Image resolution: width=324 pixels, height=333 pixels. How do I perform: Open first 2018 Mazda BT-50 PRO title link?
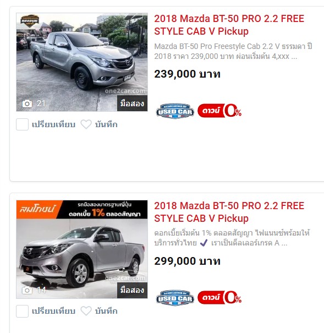(x=229, y=25)
